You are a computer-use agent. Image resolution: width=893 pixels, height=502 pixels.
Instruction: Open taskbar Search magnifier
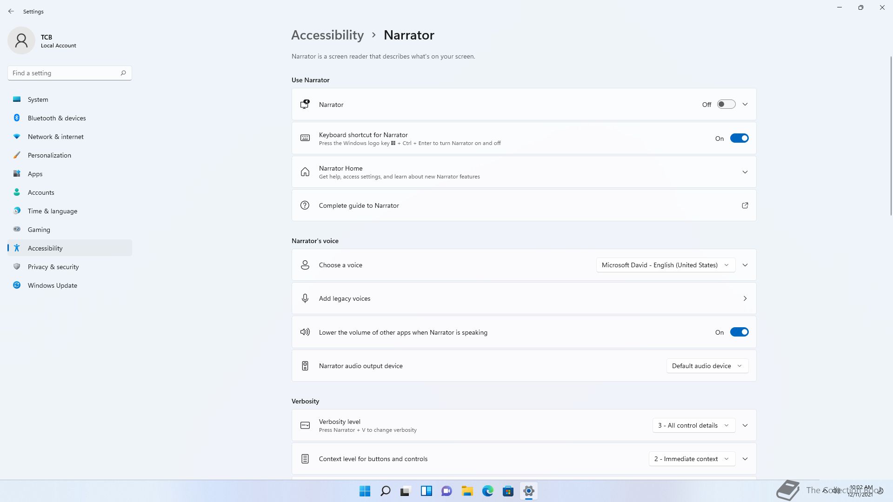pyautogui.click(x=386, y=491)
